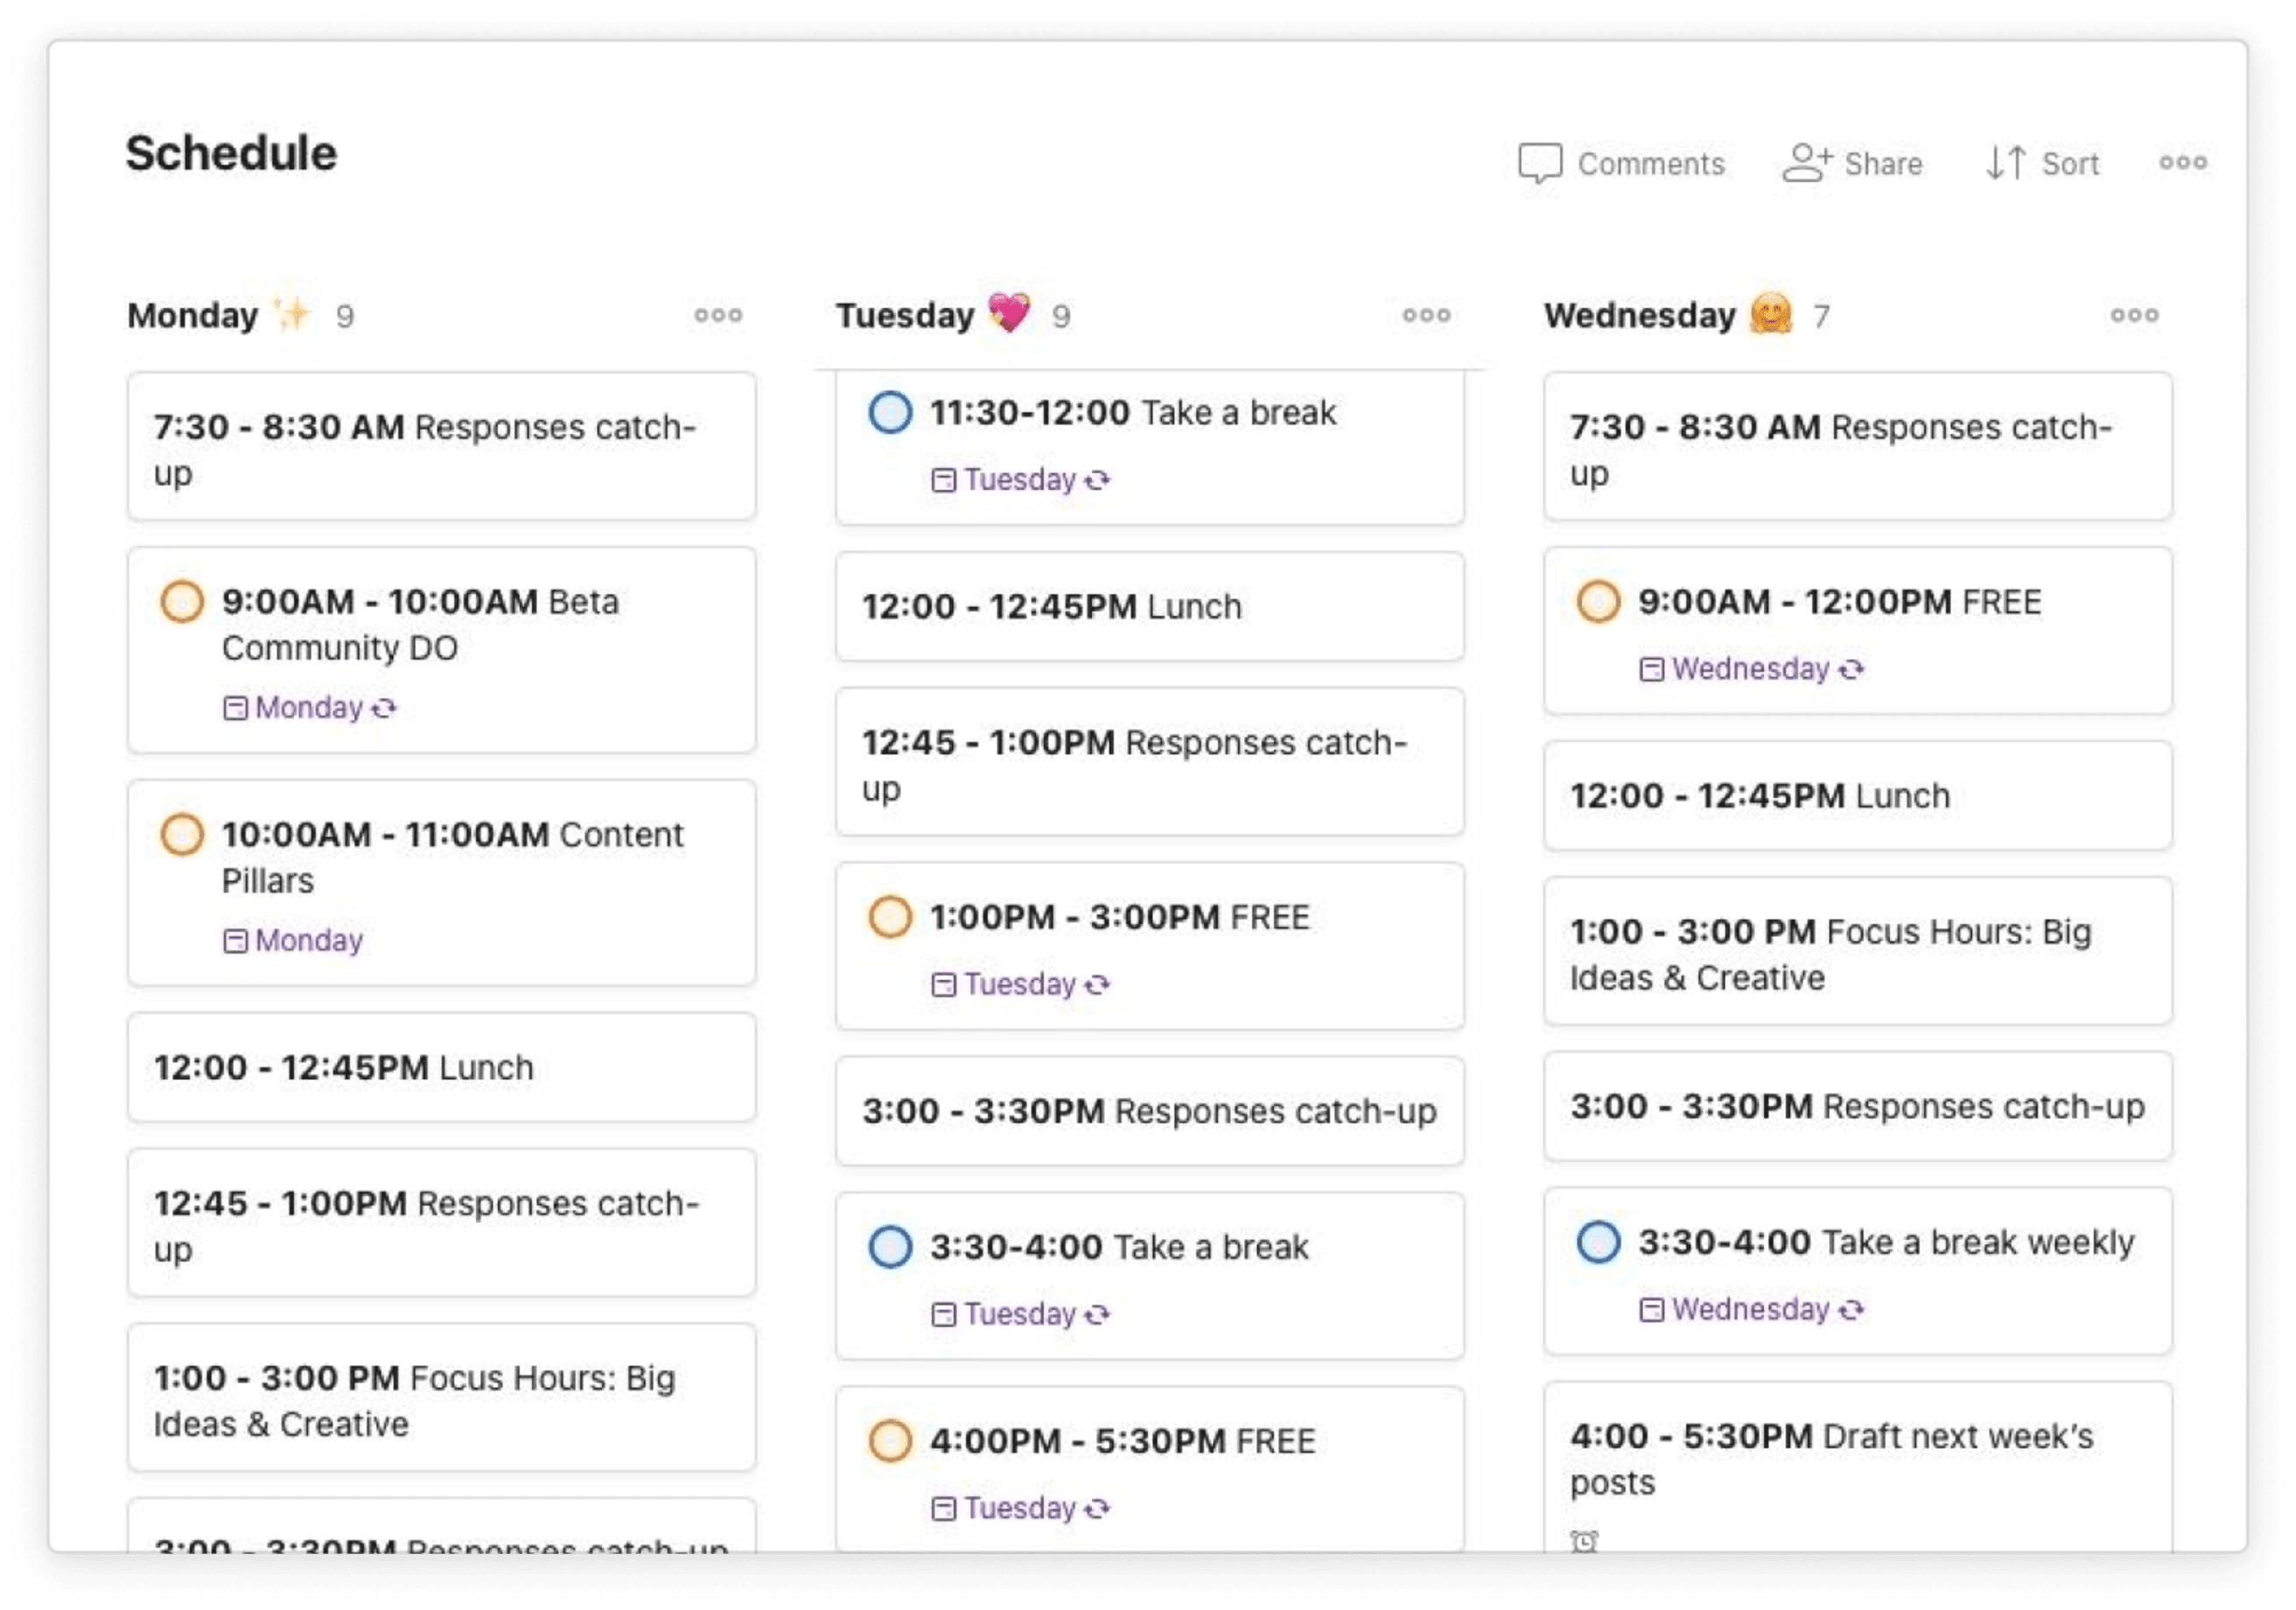Click recurring icon on Tuesday 3:30-4:00 break
Image resolution: width=2296 pixels, height=1610 pixels.
tap(1098, 1316)
